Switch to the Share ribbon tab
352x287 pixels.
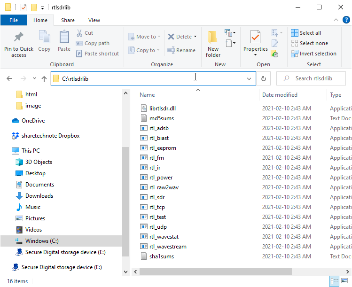[x=68, y=20]
